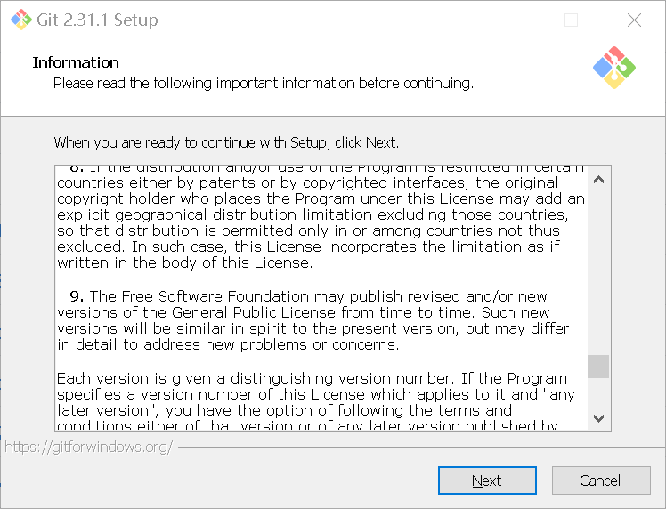This screenshot has height=509, width=666.
Task: Minimize the Git Setup window
Action: coord(509,20)
